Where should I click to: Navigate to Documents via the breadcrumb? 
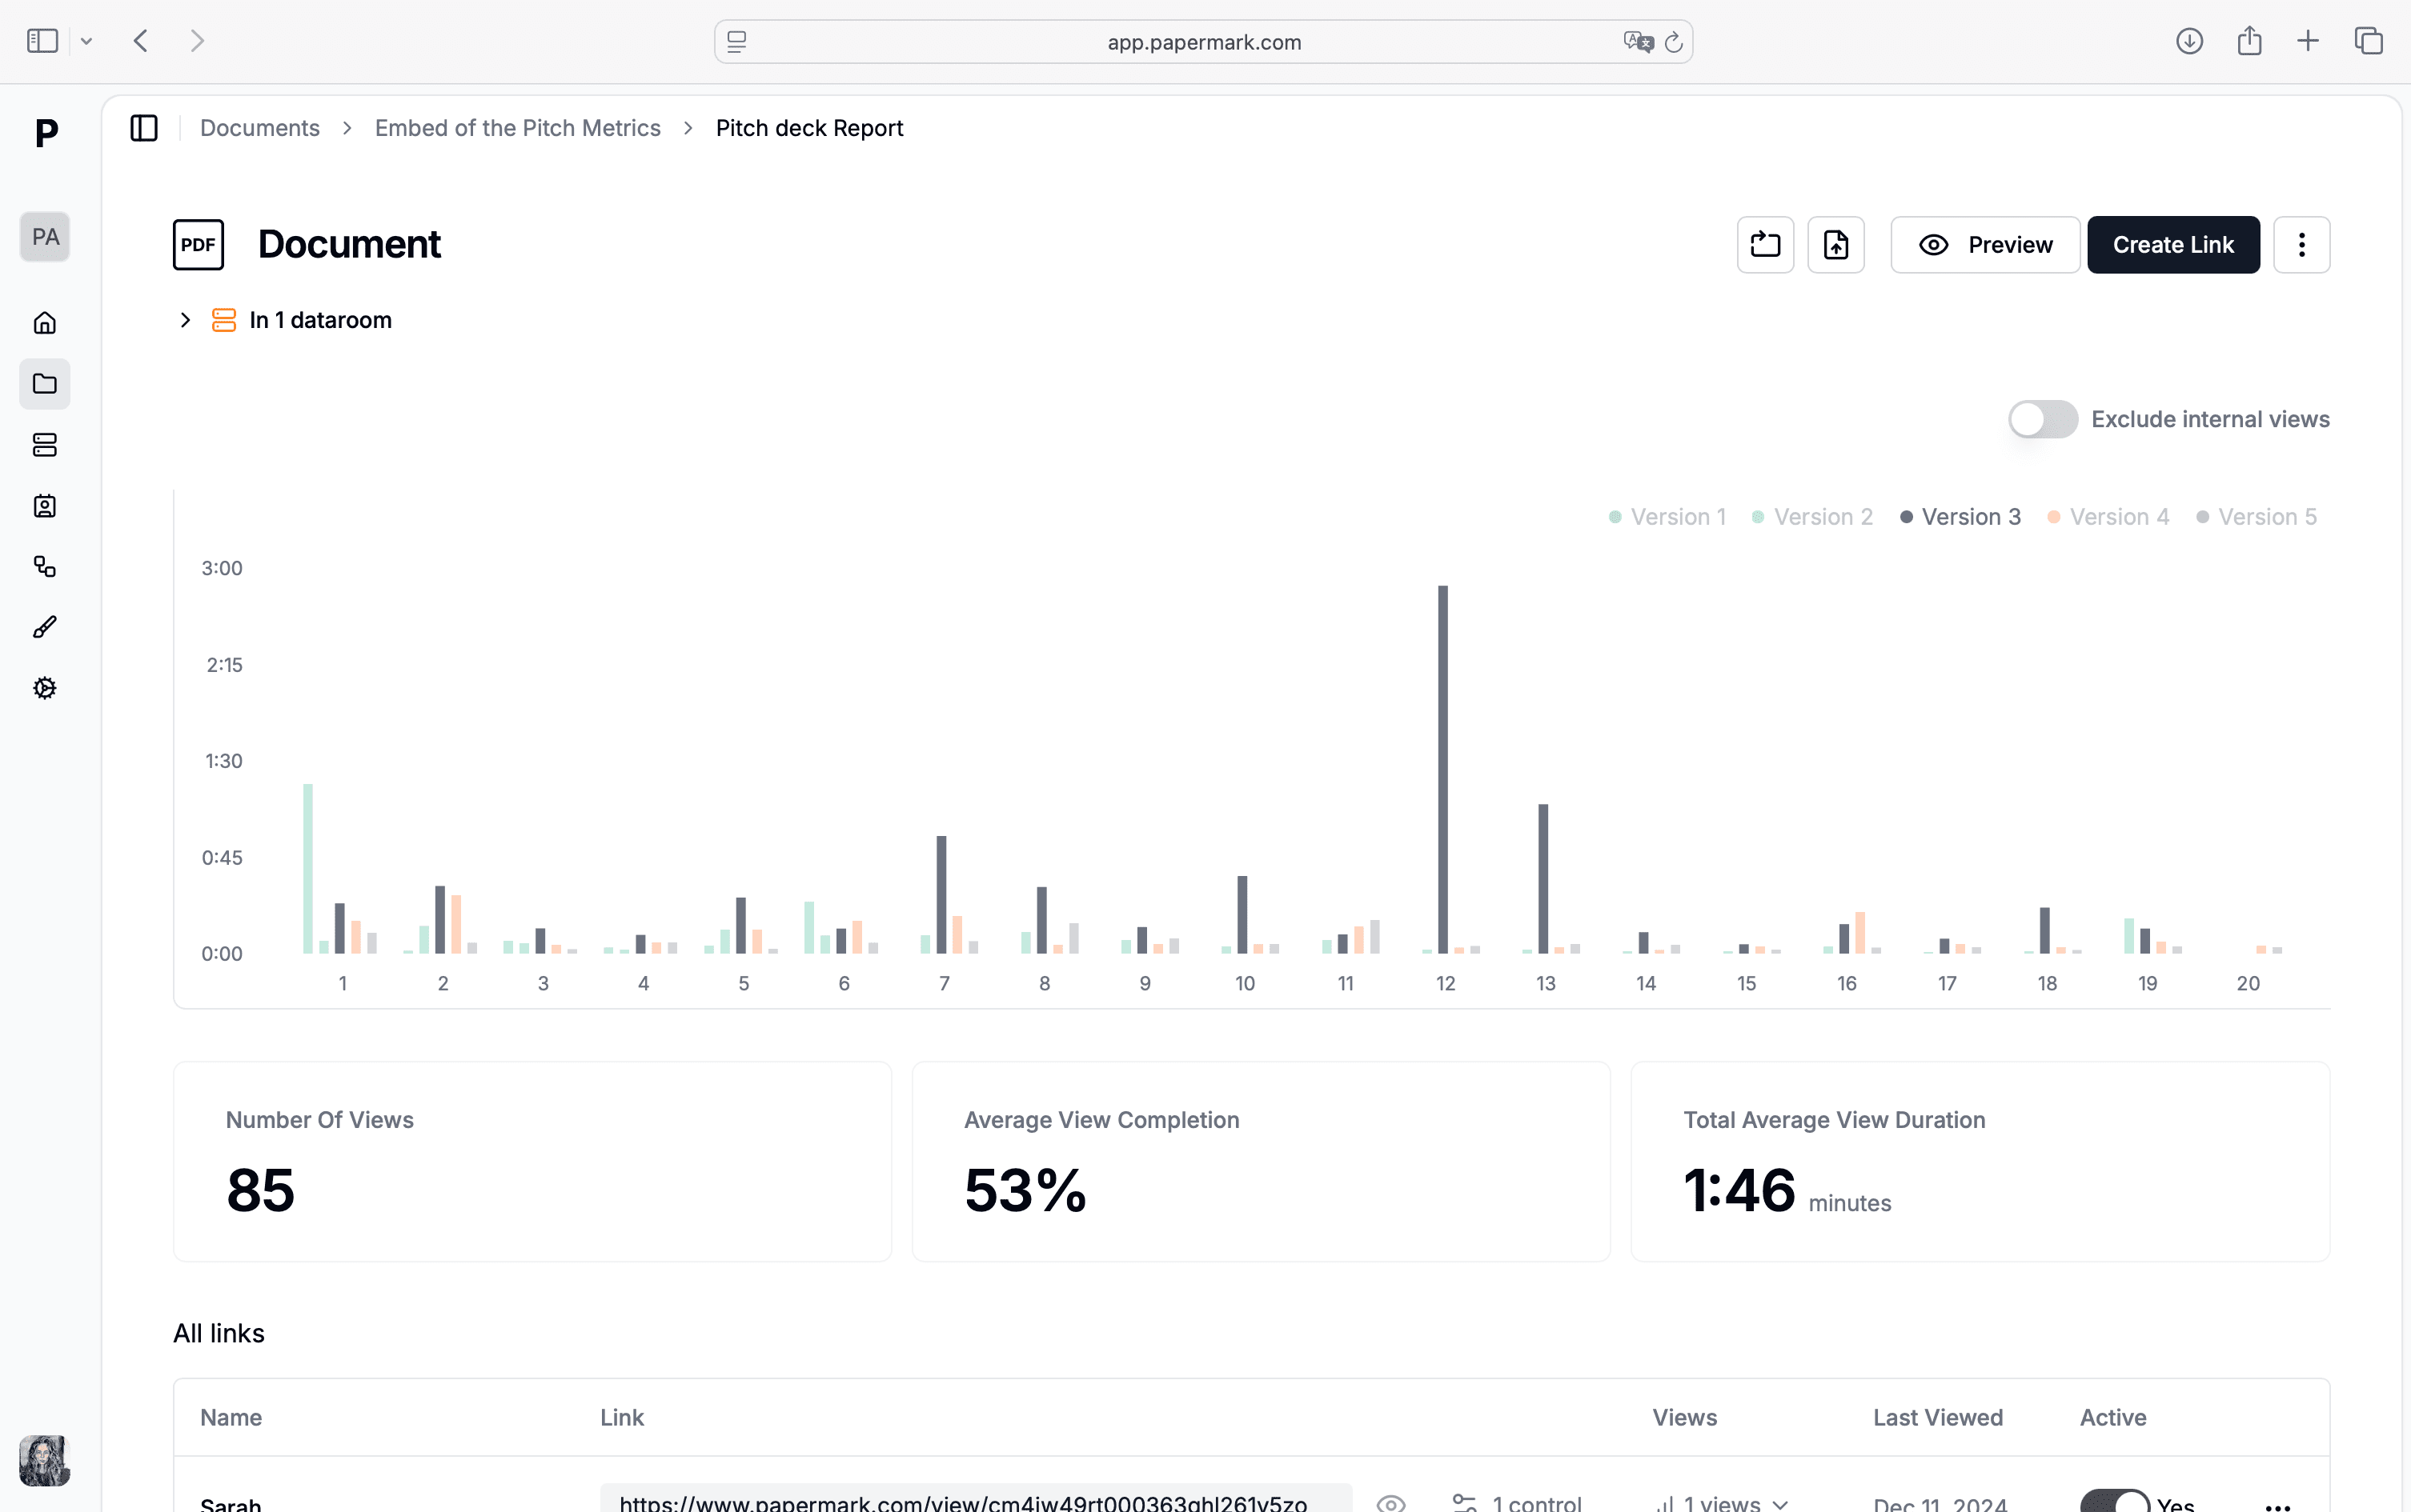[259, 128]
